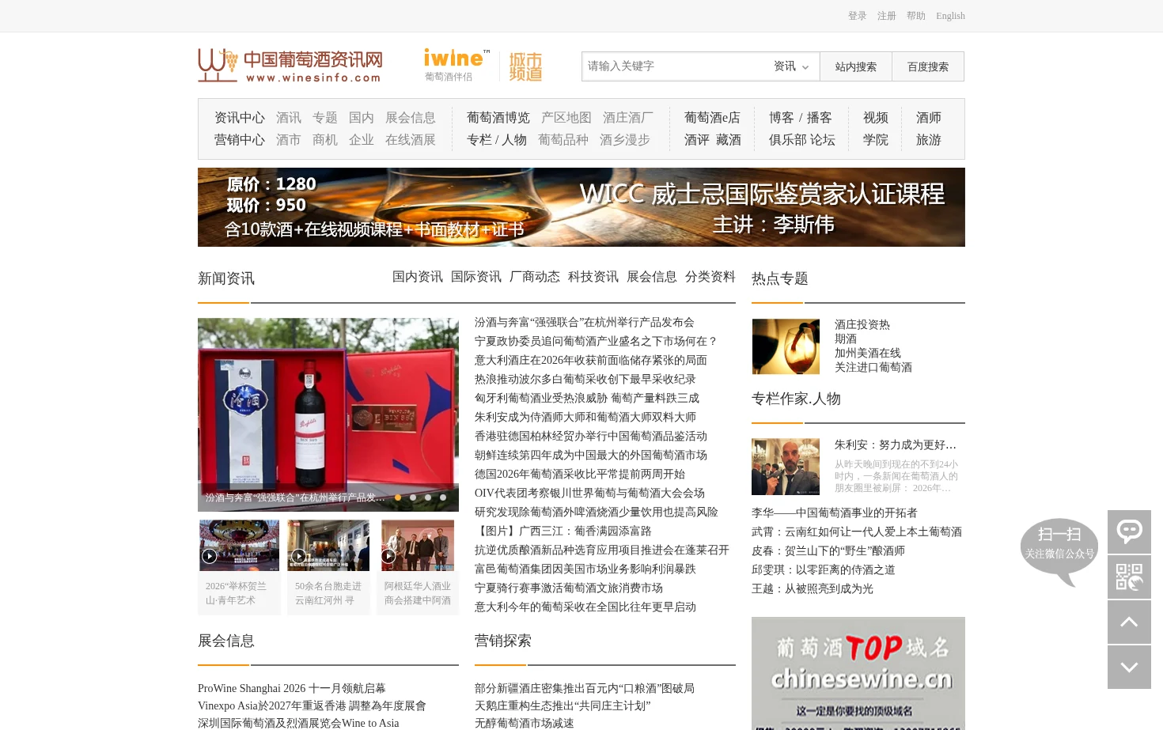This screenshot has width=1163, height=730.
Task: Open the 葡萄酒博览 menu item
Action: [x=498, y=118]
